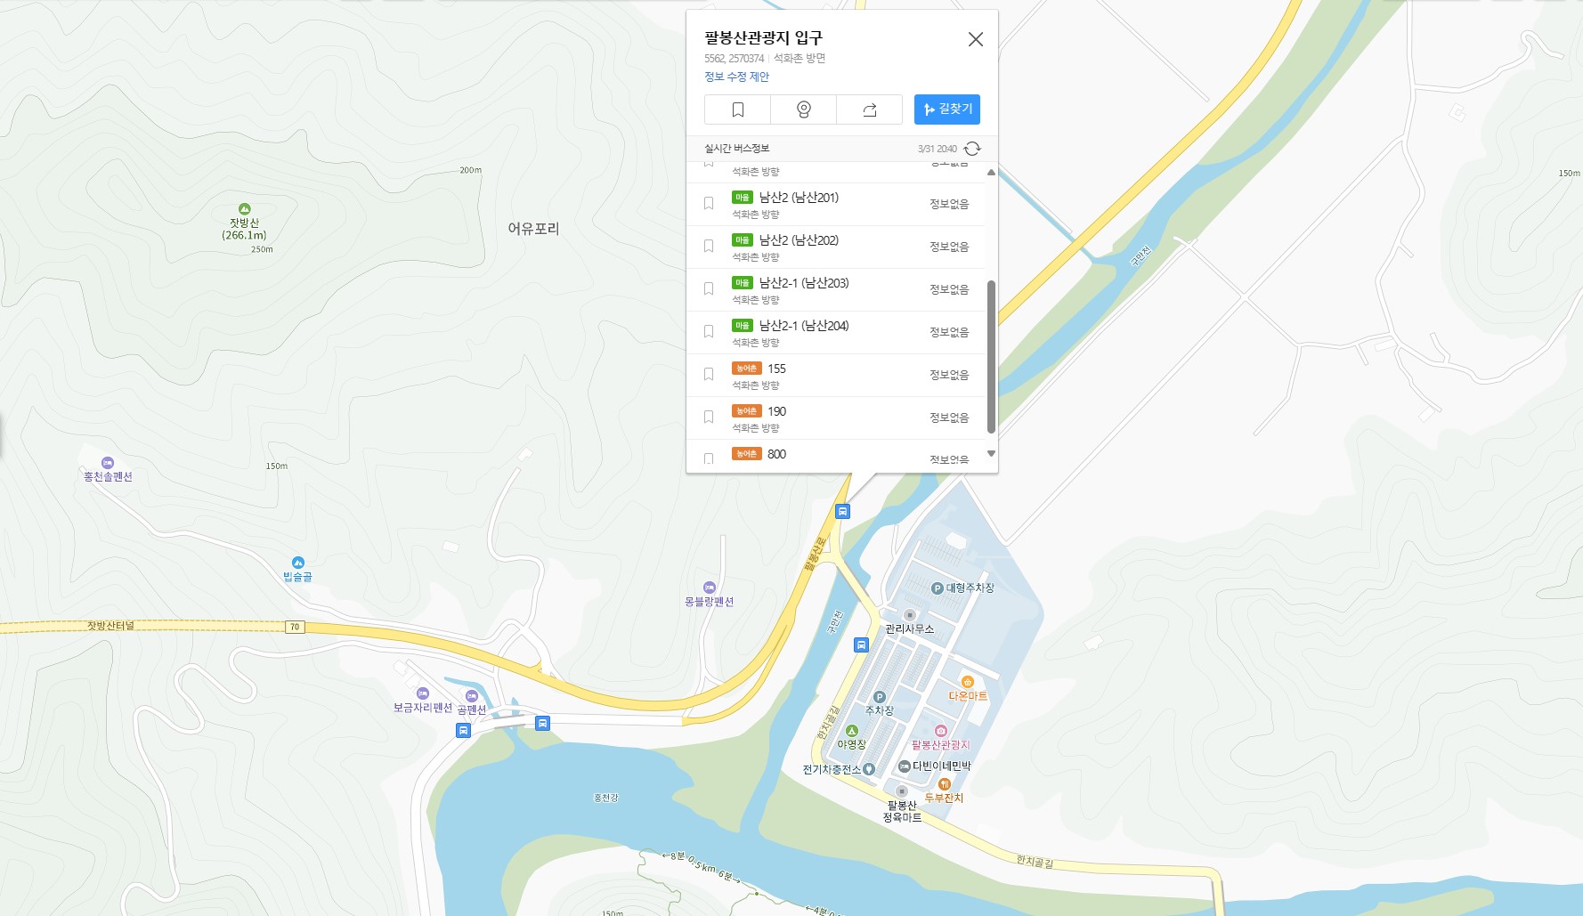Click the 보금자리펜션 lodging icon
The height and width of the screenshot is (916, 1583).
click(x=423, y=693)
